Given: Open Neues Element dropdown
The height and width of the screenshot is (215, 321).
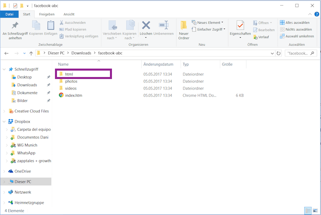Looking at the screenshot, I should [x=207, y=22].
